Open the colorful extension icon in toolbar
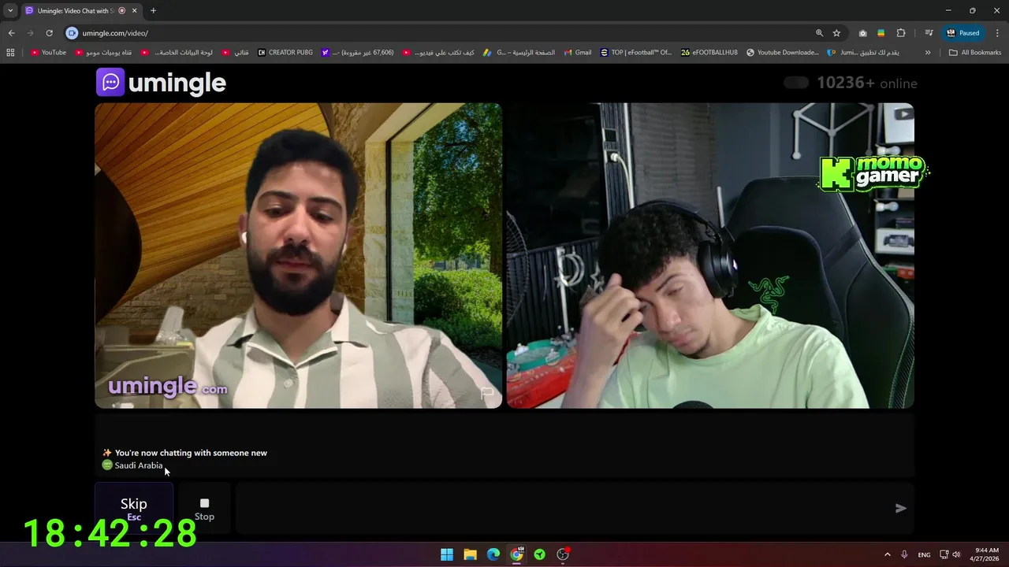This screenshot has height=567, width=1009. [881, 33]
